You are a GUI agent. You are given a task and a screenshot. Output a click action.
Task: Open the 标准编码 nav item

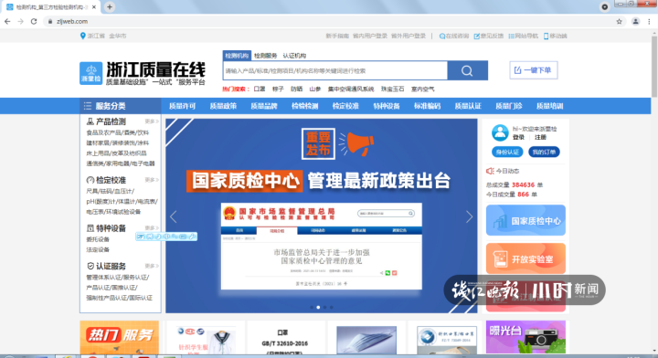coord(427,106)
